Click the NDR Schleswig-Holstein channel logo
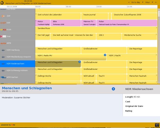The image size is (160, 128). coord(3,71)
